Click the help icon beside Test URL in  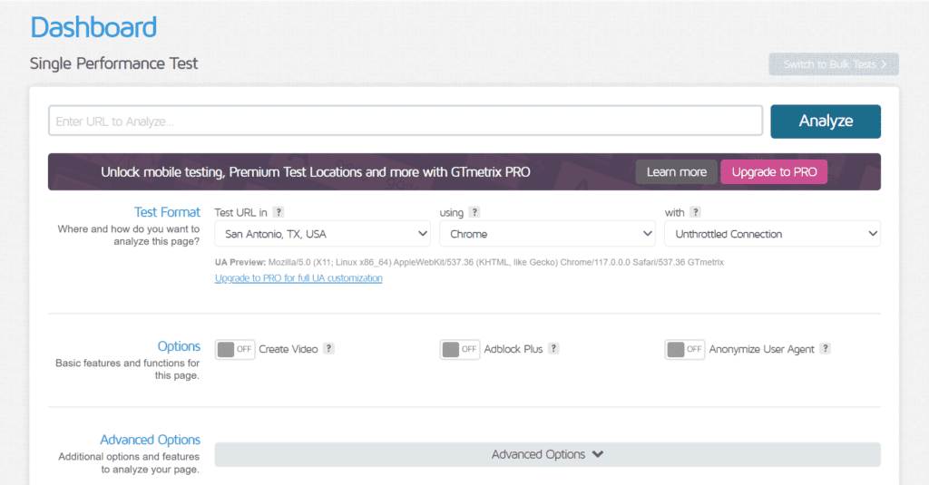coord(279,212)
